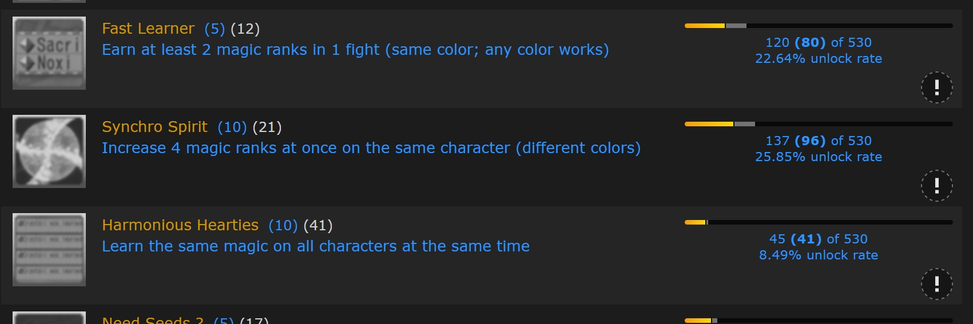This screenshot has height=324, width=973.
Task: Click the Fast Learner achievement badge image
Action: coord(49,53)
